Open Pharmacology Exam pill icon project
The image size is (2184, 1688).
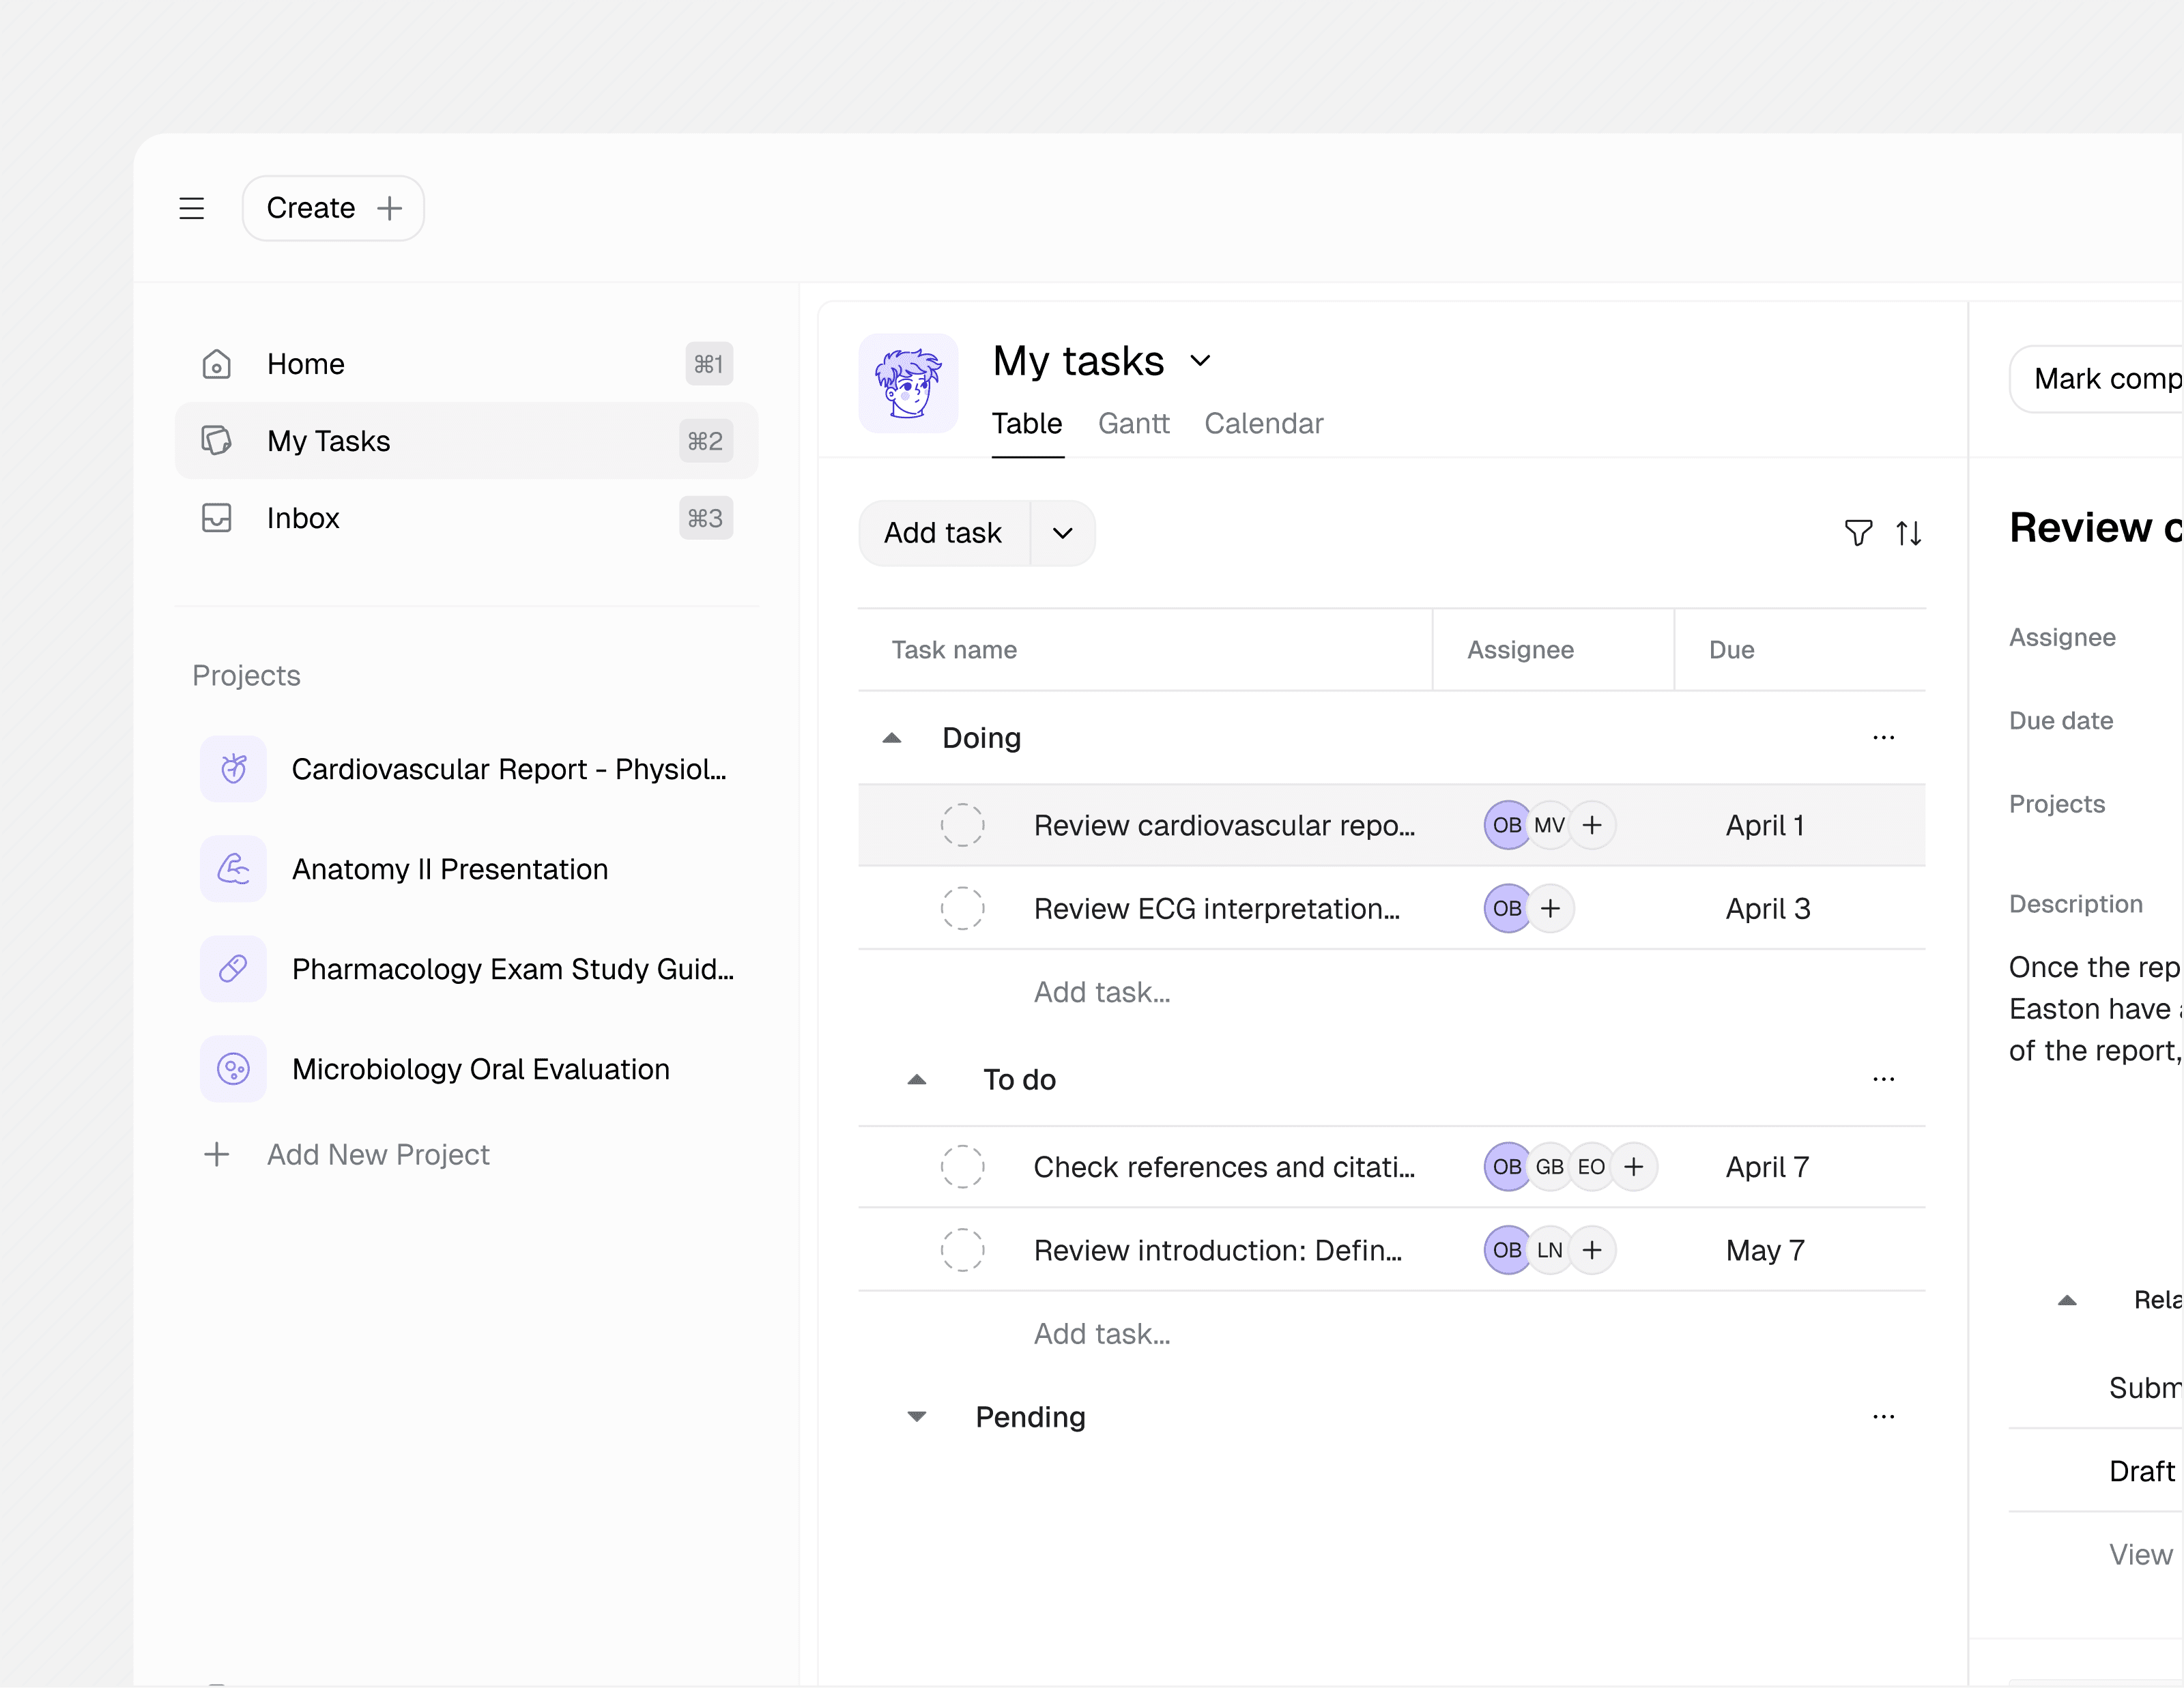(233, 968)
